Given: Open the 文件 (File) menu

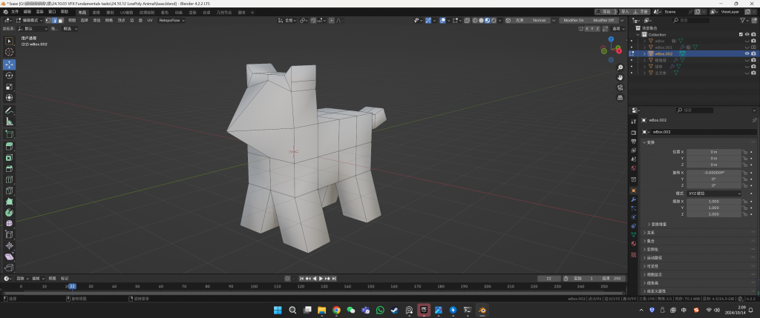Looking at the screenshot, I should tap(15, 12).
